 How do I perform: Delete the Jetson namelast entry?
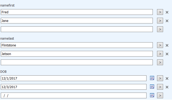(x=167, y=54)
